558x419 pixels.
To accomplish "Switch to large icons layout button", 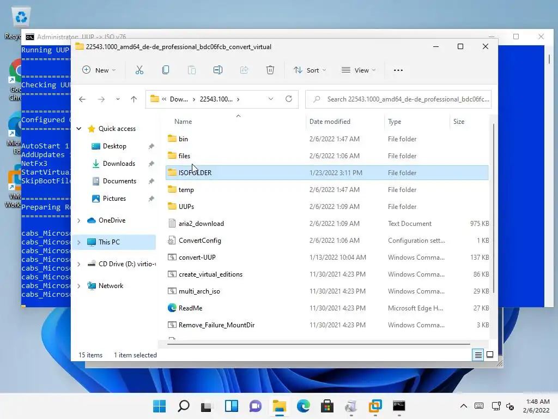I will pyautogui.click(x=490, y=355).
